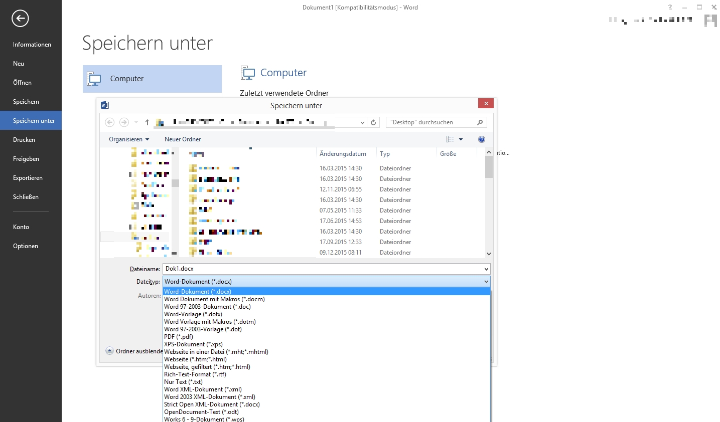Open the recent locations dropdown arrow
Image resolution: width=720 pixels, height=422 pixels.
[x=136, y=122]
